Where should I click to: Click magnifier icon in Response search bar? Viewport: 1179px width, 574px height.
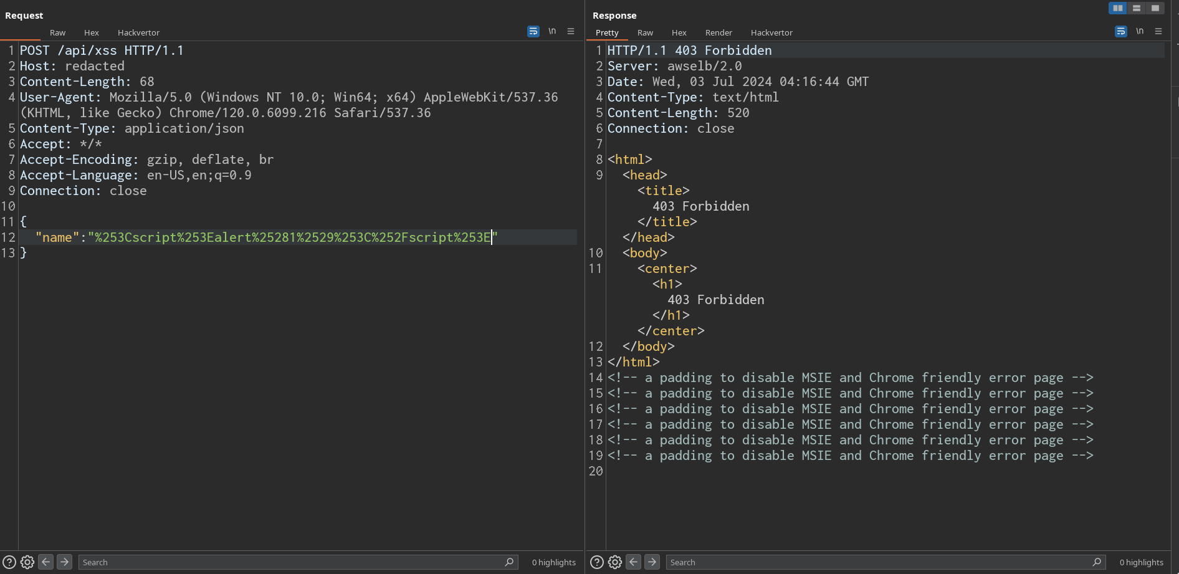coord(1097,562)
